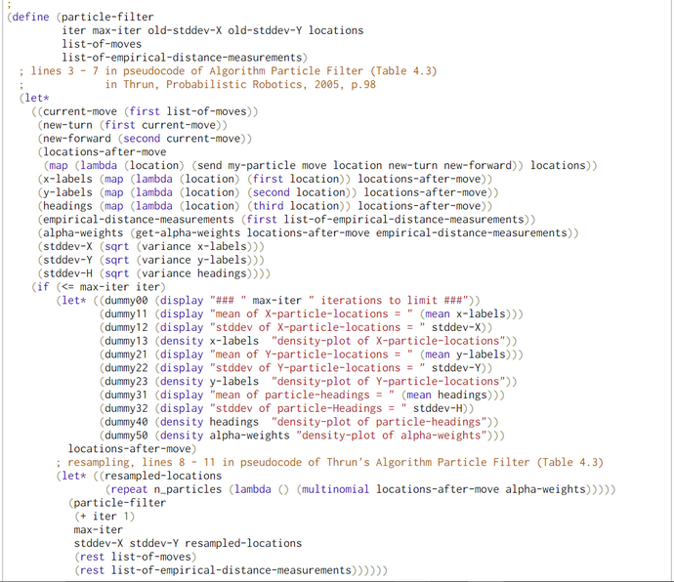Viewport: 674px width, 582px height.
Task: Click the "dummy13" binding
Action: [x=126, y=341]
